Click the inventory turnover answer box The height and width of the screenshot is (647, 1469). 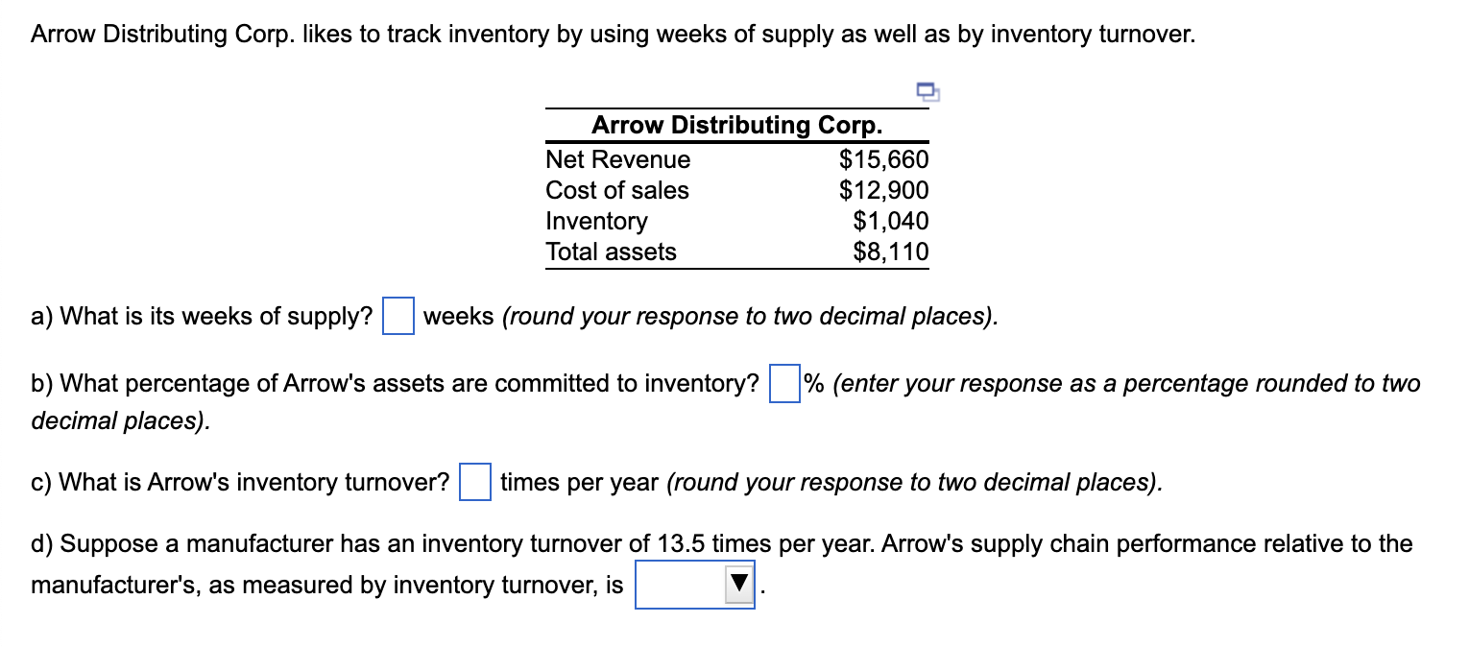[477, 482]
